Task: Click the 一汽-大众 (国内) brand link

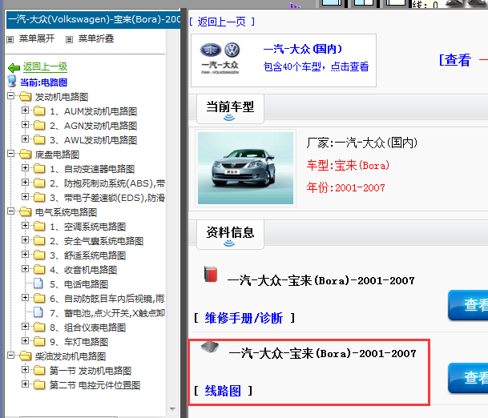Action: point(302,49)
